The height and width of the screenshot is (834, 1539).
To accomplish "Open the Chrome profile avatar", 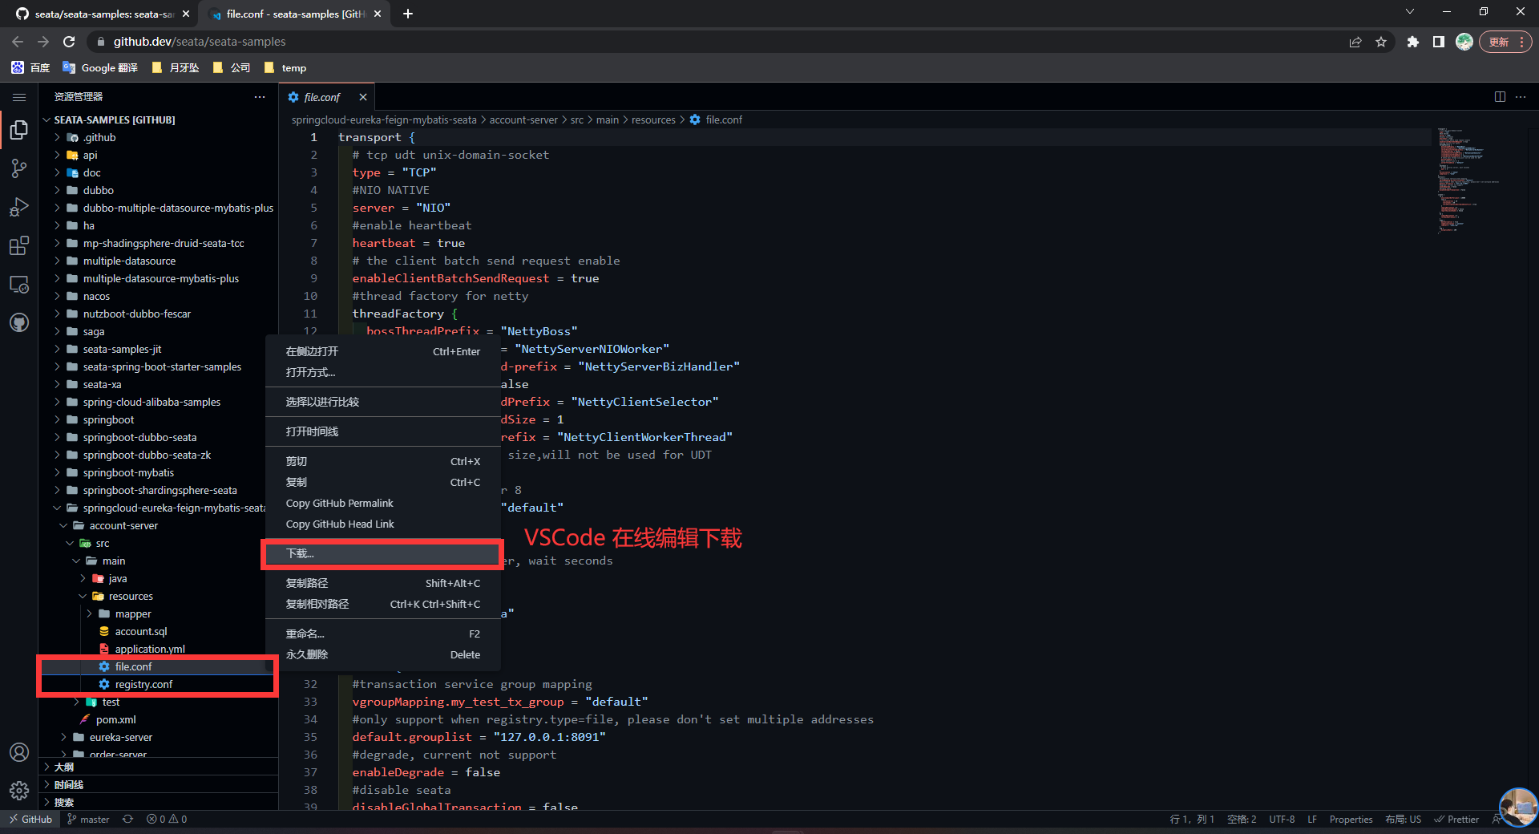I will click(1464, 42).
